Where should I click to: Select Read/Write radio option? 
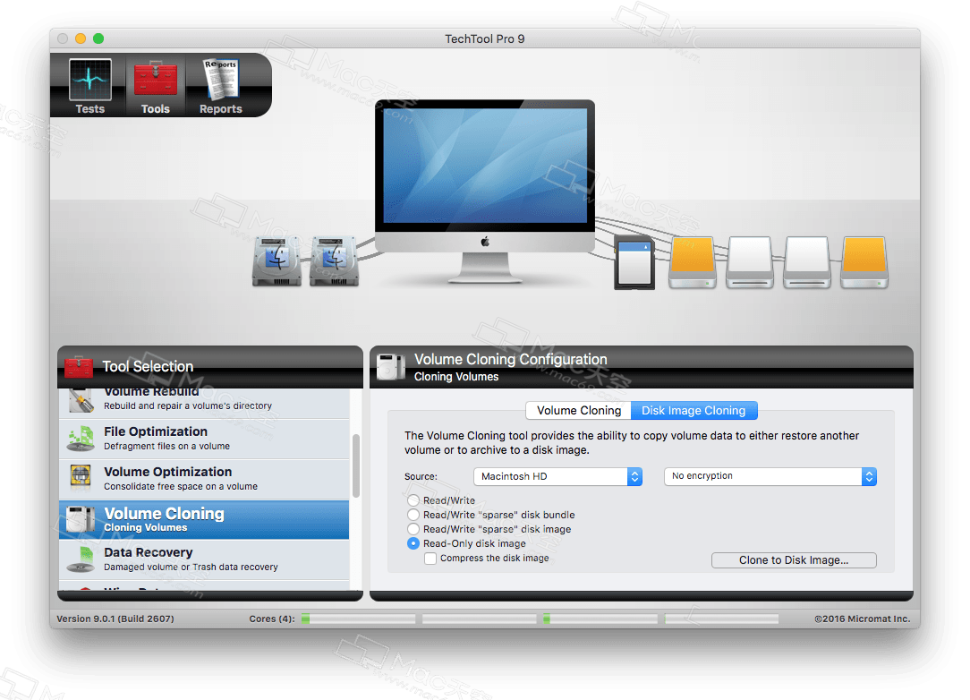(413, 500)
